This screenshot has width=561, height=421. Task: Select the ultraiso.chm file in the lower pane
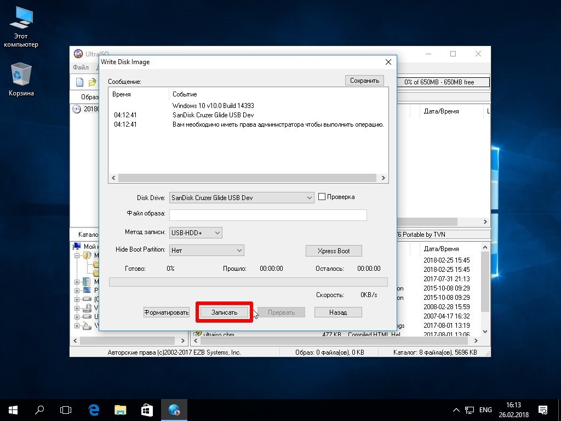(218, 334)
